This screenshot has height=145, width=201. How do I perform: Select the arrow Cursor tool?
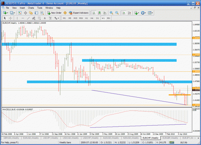5,18
